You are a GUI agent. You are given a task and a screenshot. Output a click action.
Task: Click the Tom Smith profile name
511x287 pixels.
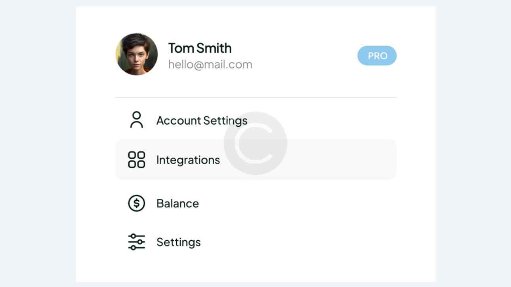tap(200, 48)
